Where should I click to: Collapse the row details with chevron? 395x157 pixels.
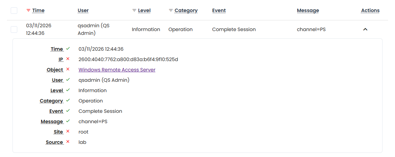tap(365, 29)
